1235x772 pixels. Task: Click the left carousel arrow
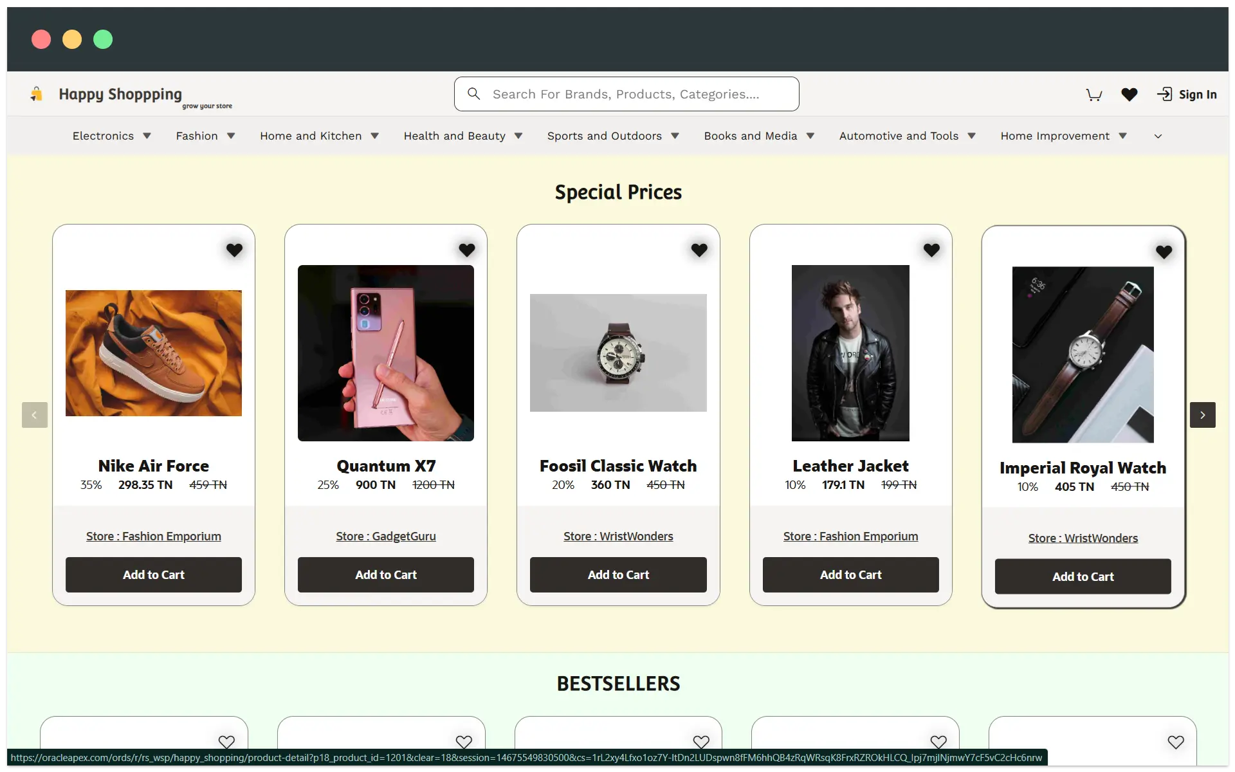(33, 415)
